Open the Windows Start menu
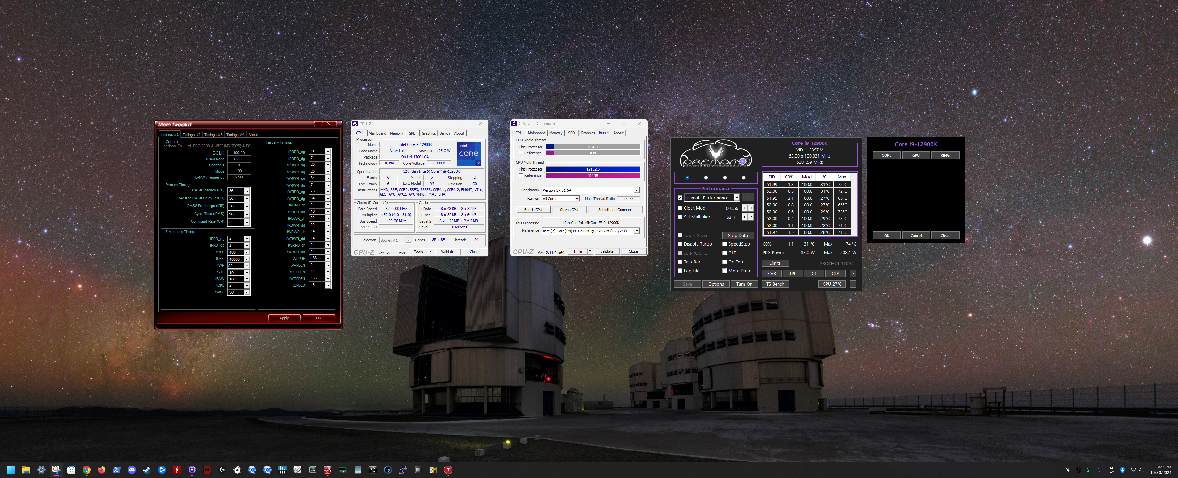Image resolution: width=1178 pixels, height=478 pixels. 11,470
